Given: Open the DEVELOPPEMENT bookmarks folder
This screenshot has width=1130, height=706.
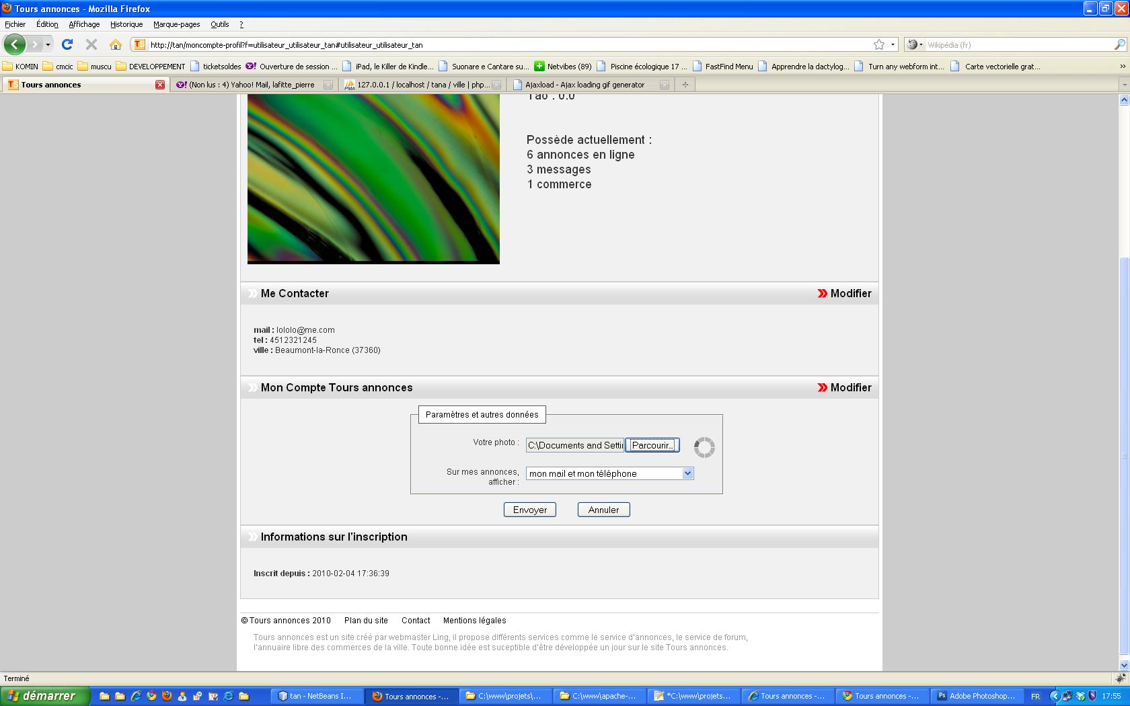Looking at the screenshot, I should point(151,66).
